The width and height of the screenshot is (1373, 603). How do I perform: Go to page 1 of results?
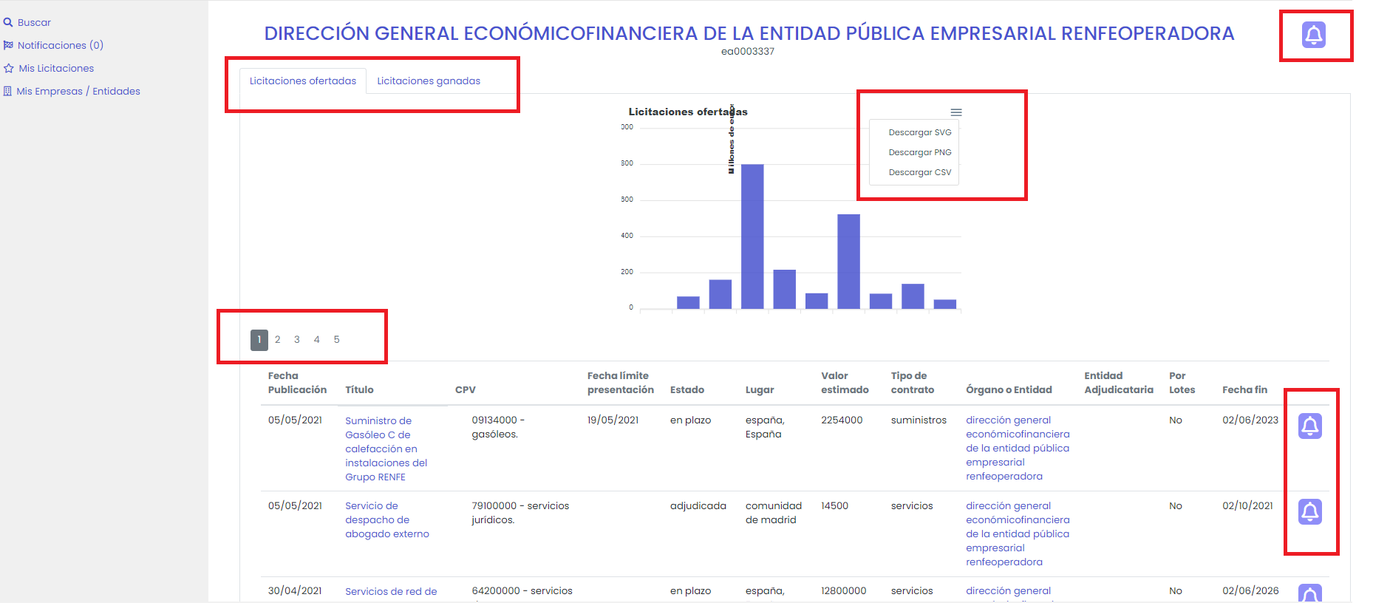coord(259,340)
